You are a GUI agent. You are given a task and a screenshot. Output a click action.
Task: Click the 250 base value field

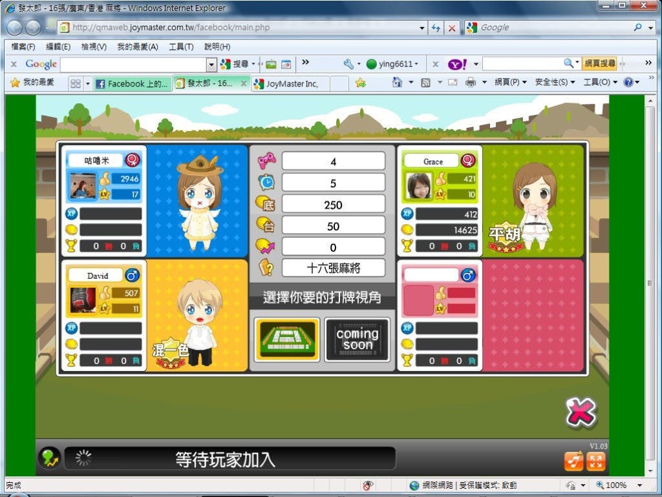(x=334, y=205)
